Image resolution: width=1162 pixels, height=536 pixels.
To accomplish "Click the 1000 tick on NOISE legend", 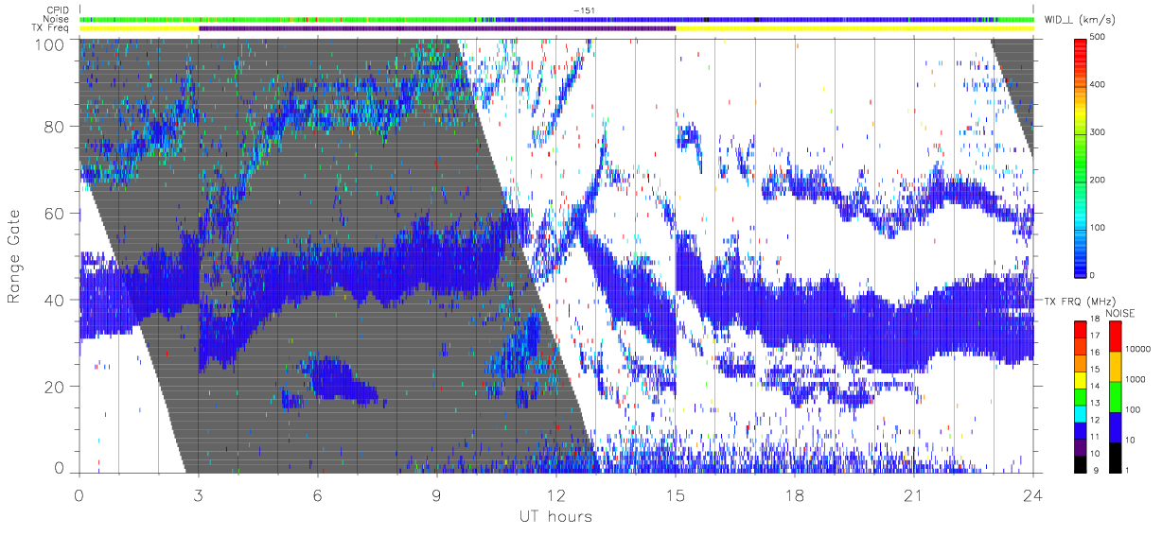I will coord(1134,379).
